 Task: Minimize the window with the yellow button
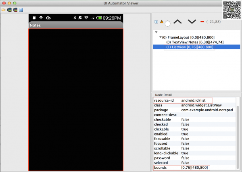tap(9, 3)
